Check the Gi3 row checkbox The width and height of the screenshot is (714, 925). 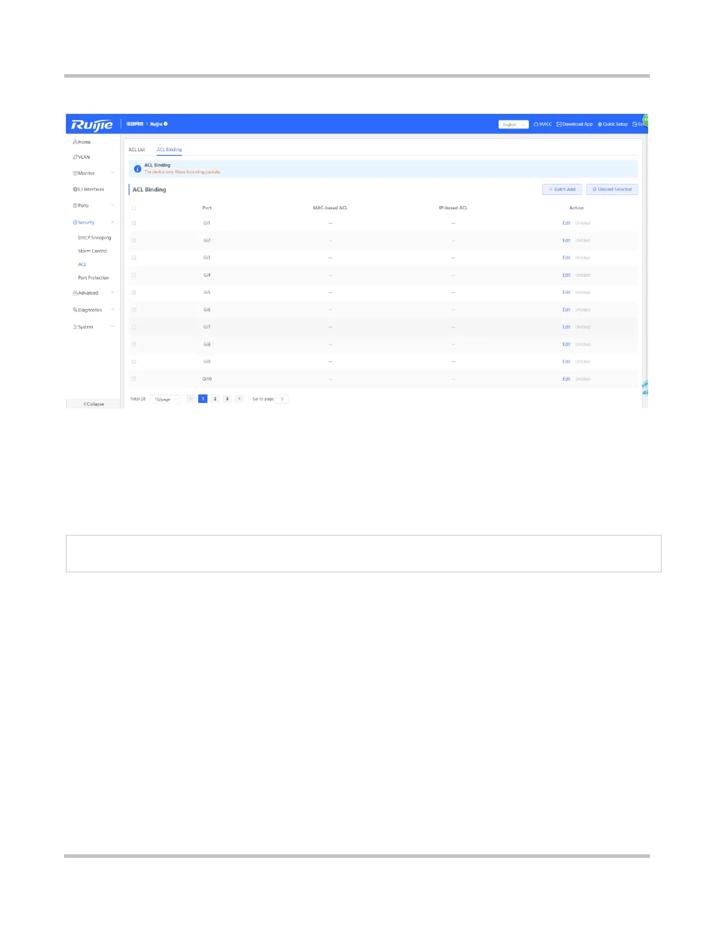(x=134, y=258)
